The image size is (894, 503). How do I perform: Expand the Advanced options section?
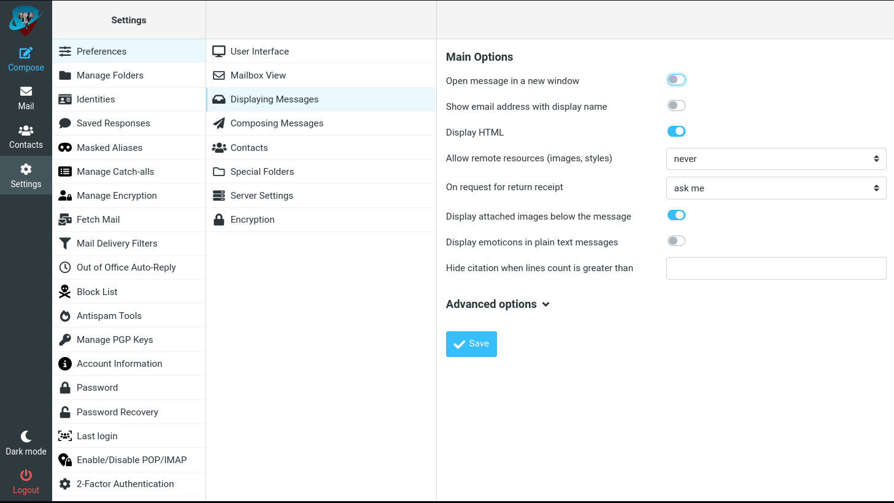pos(498,304)
